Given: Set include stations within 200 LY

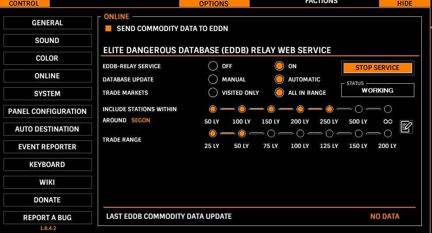Looking at the screenshot, I should click(x=300, y=109).
